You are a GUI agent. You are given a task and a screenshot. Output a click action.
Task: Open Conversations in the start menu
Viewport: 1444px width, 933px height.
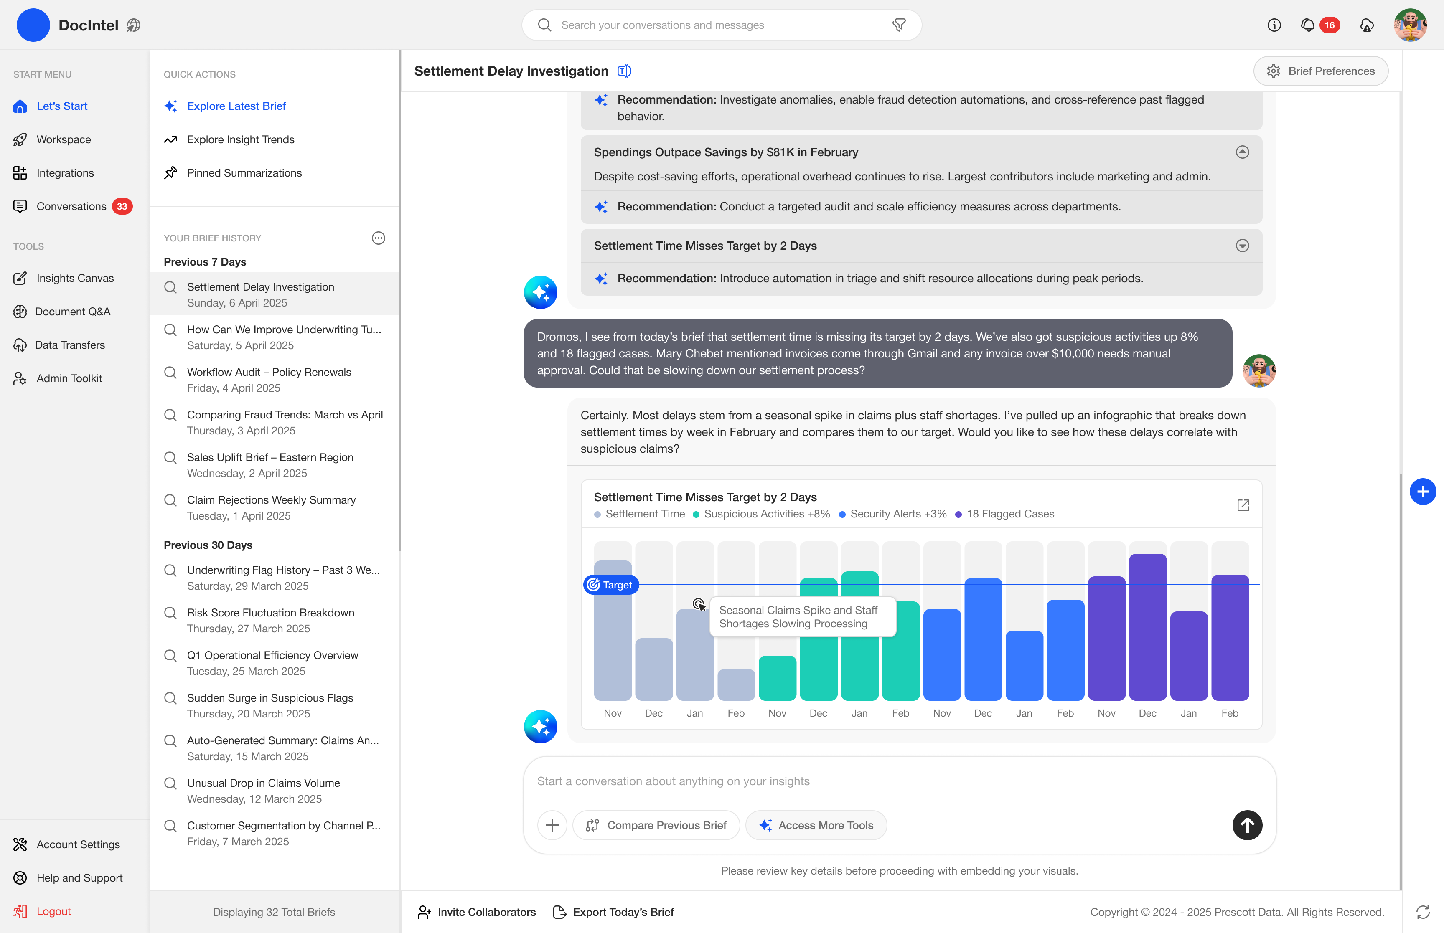pos(71,207)
